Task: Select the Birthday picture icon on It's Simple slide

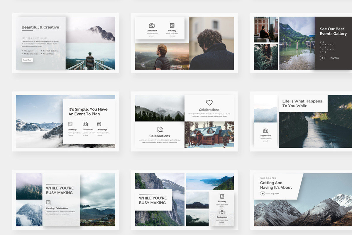Action: tap(70, 124)
